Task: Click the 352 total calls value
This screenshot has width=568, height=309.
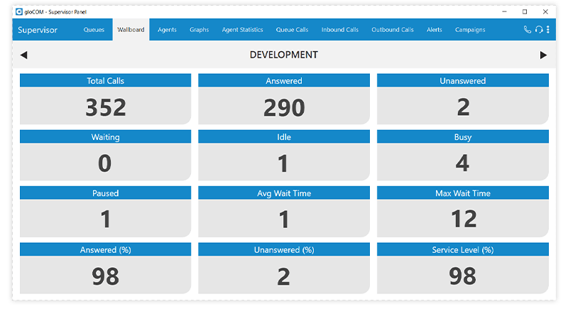Action: point(105,107)
